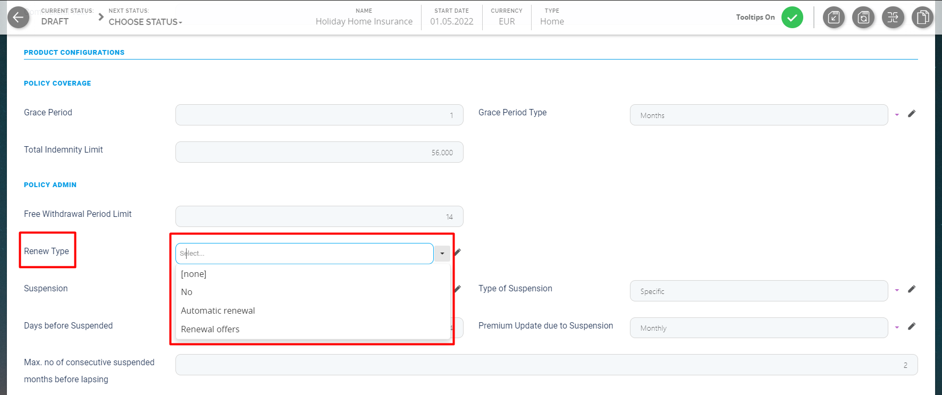Select Renewal offers from the list
Viewport: 942px width, 395px height.
pyautogui.click(x=210, y=329)
